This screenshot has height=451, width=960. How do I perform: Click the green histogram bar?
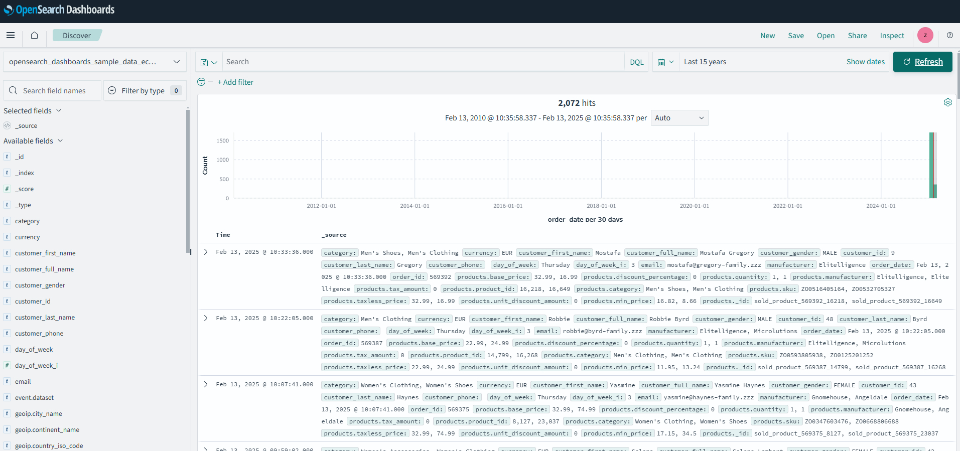pos(931,166)
